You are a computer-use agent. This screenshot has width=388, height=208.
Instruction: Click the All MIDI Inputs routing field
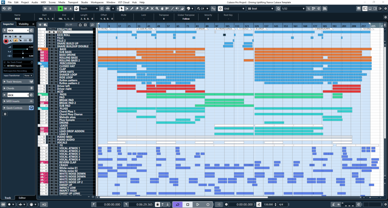coord(17,66)
